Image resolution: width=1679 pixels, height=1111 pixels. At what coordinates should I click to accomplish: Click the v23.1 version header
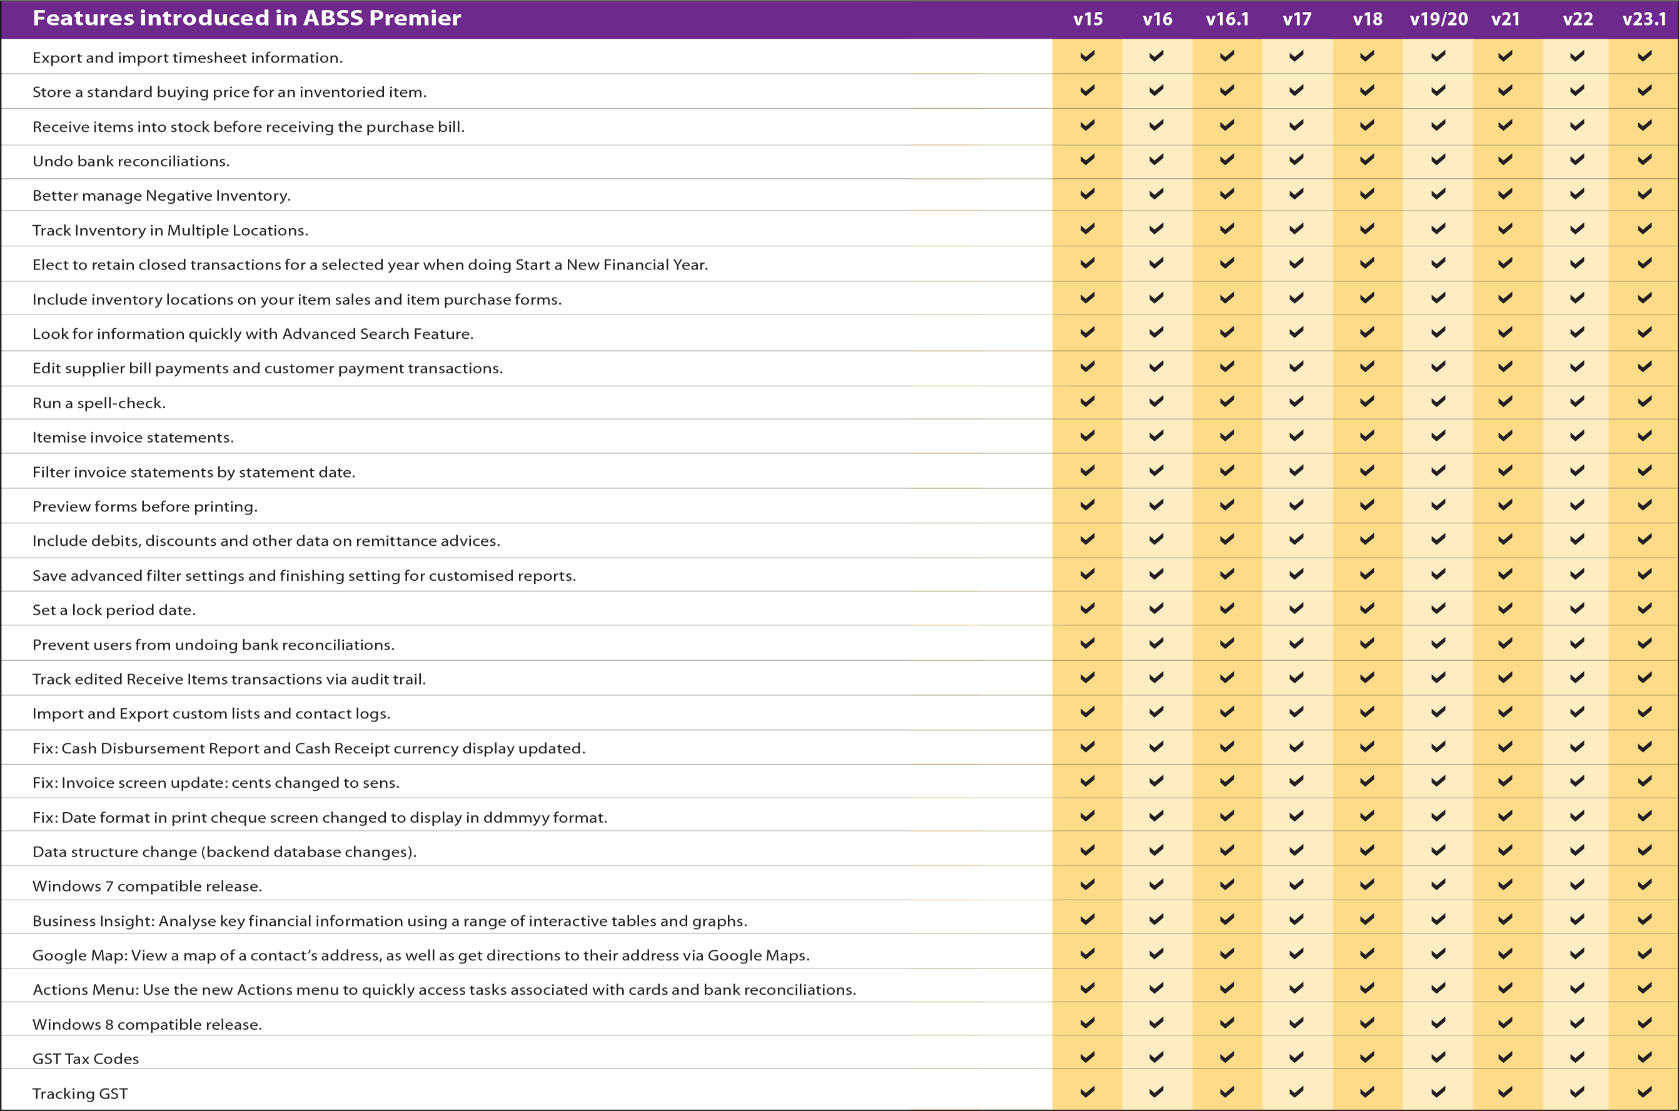pos(1644,19)
